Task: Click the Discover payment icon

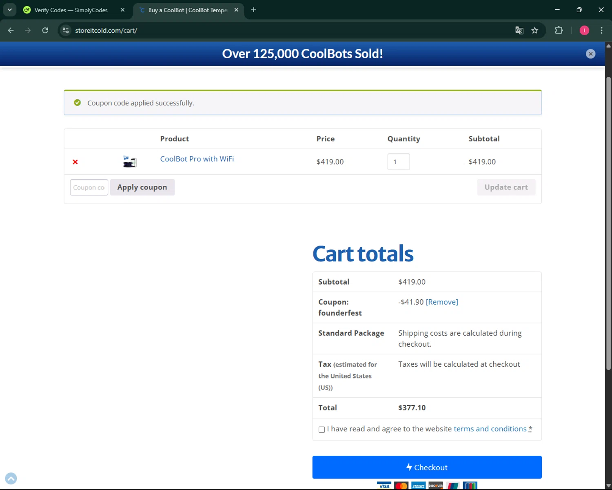Action: click(x=436, y=486)
